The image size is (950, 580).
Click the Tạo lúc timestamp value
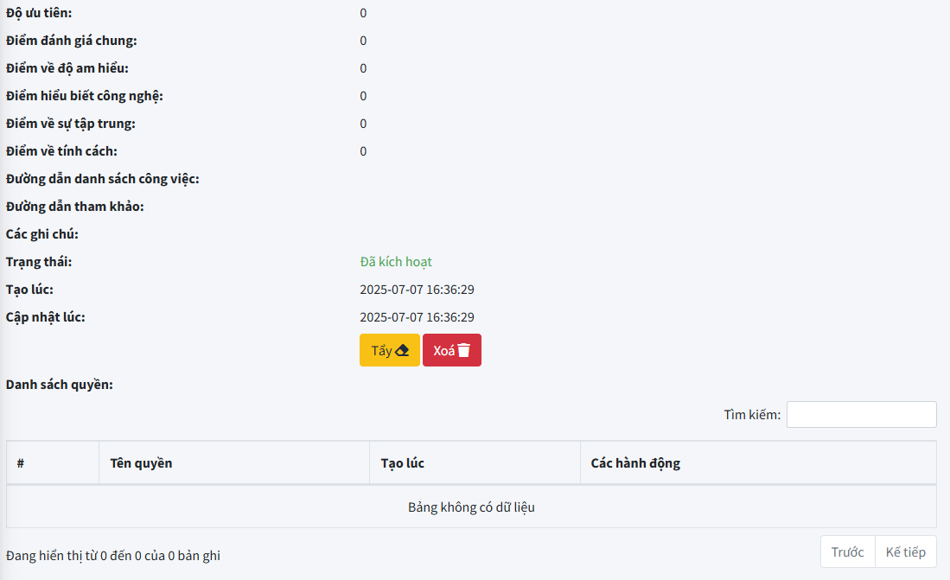click(417, 290)
